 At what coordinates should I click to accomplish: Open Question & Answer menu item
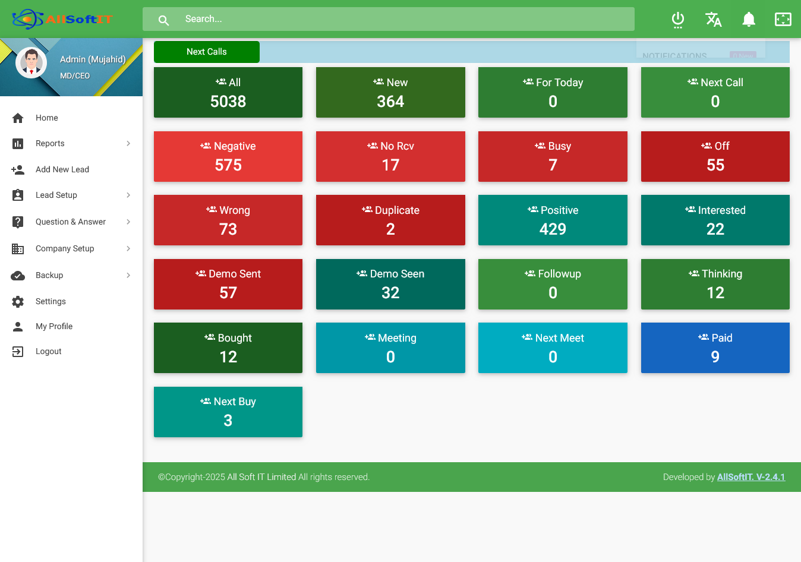pos(71,222)
